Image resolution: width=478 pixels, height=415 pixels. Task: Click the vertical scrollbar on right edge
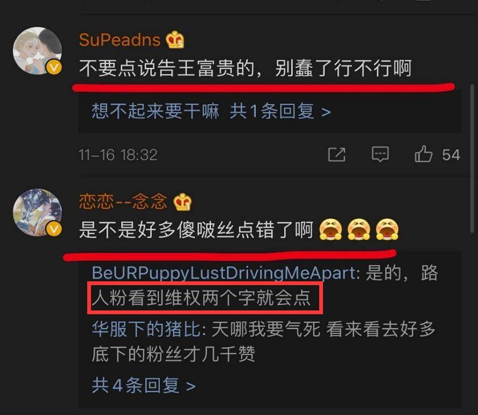tap(472, 158)
